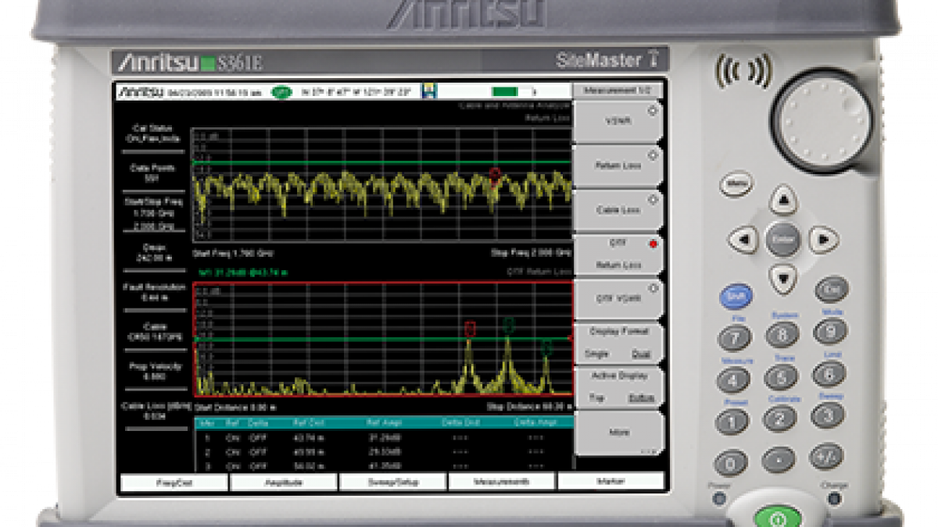Tap number key 8 (System)
The image size is (938, 527).
click(782, 334)
